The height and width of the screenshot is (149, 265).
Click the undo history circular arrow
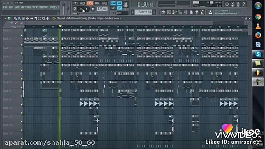tap(227, 4)
